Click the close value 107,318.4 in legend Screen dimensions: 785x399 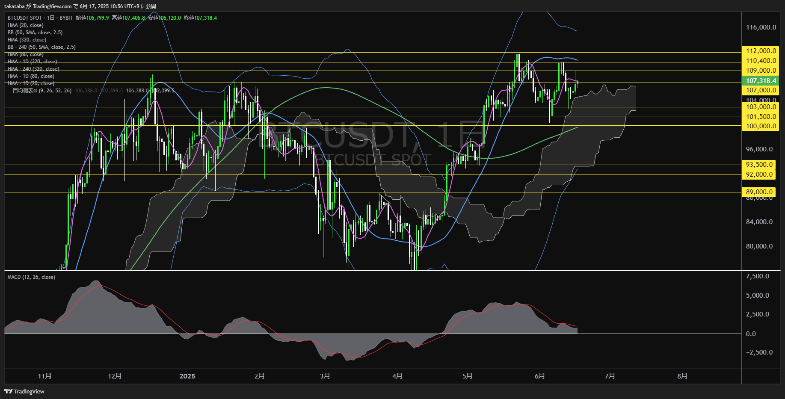(206, 18)
